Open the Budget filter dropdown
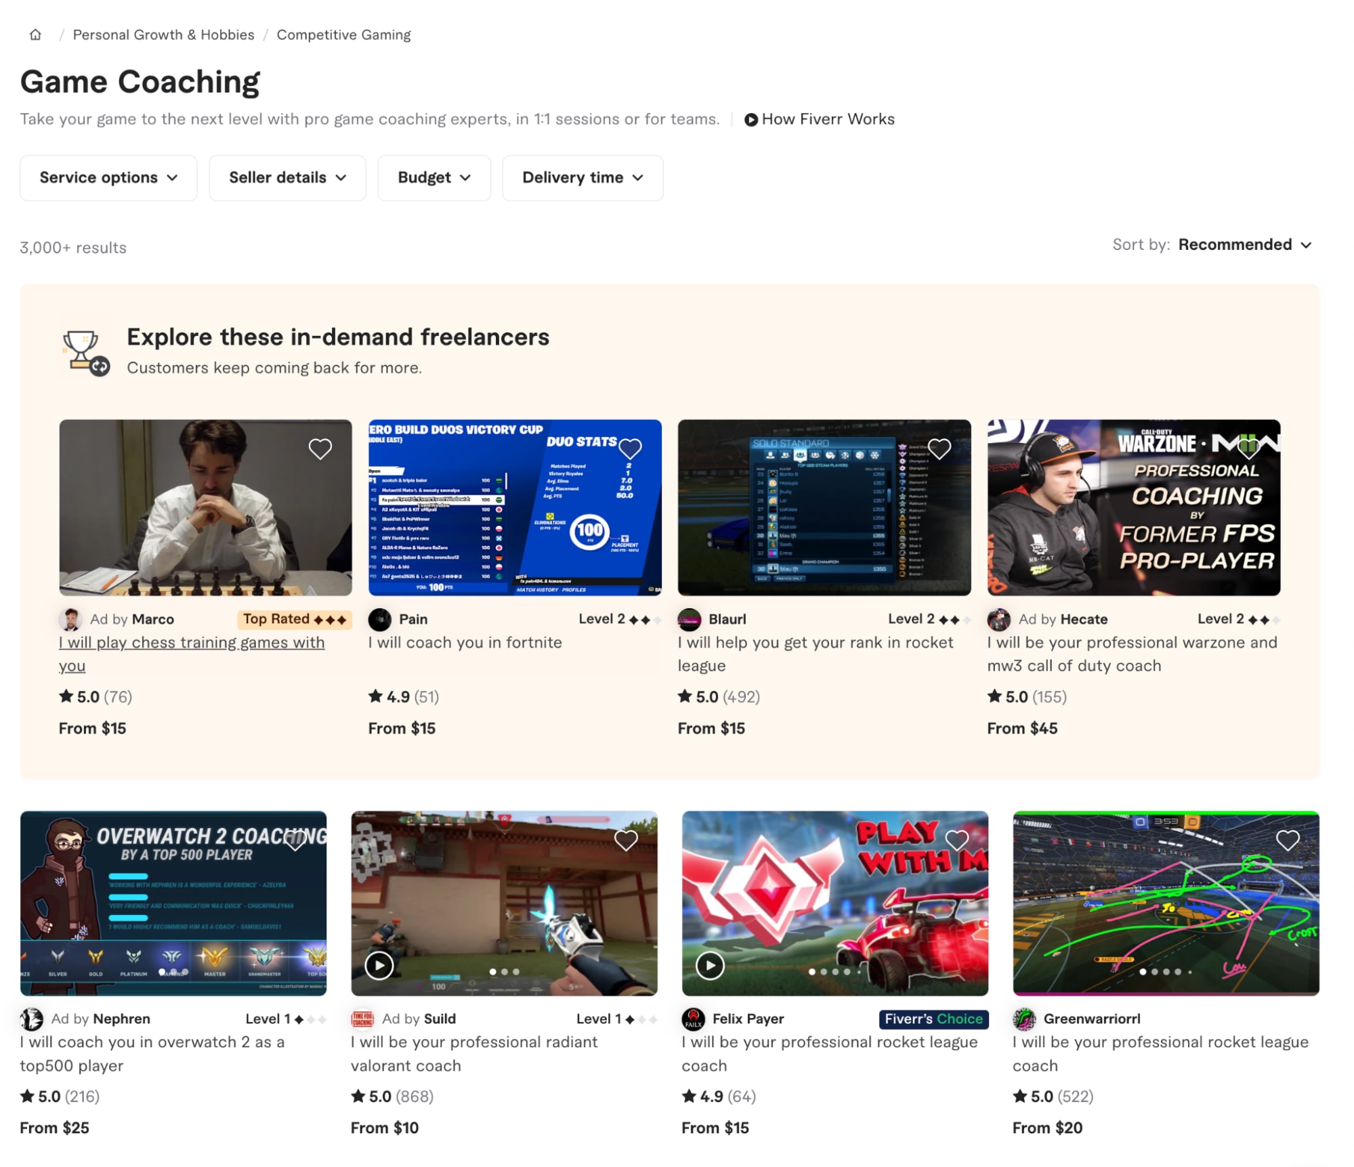 (x=434, y=177)
